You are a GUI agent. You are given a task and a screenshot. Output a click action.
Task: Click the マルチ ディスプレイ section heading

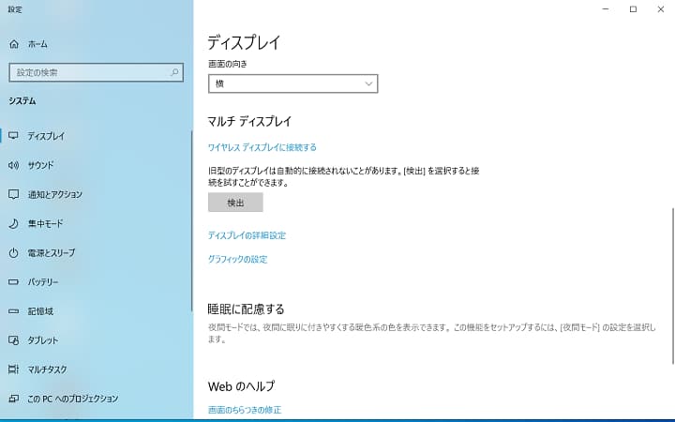coord(249,121)
